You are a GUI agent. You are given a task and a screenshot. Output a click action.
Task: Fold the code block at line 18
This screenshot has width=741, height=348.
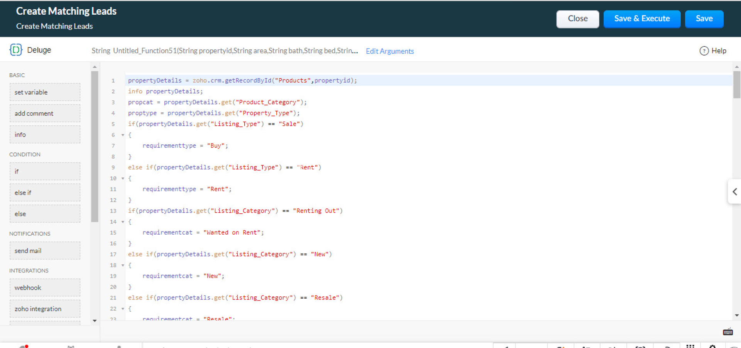(123, 265)
